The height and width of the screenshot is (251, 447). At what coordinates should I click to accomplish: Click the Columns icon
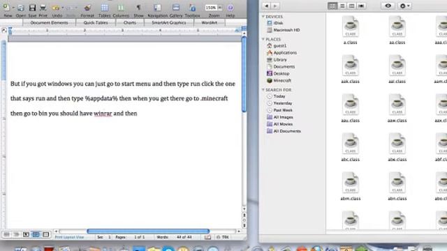tap(121, 8)
